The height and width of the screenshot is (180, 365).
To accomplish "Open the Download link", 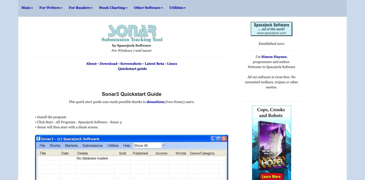I will point(108,64).
